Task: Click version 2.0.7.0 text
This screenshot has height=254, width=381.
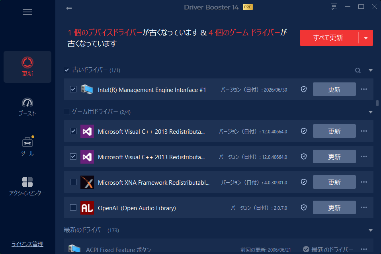Action: (280, 208)
